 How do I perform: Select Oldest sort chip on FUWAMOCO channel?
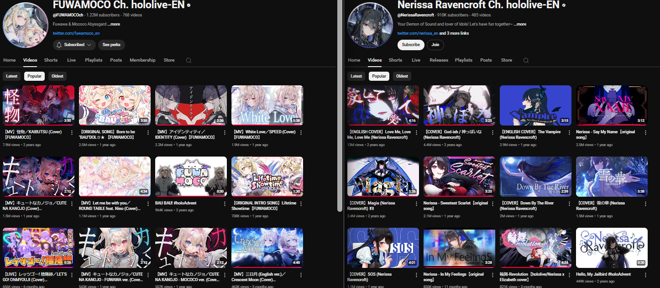[x=58, y=76]
